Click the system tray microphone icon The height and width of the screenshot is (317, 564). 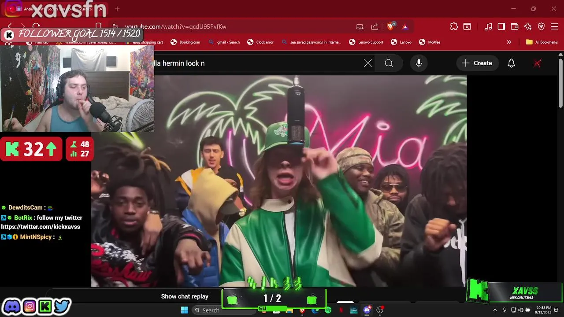(x=504, y=310)
